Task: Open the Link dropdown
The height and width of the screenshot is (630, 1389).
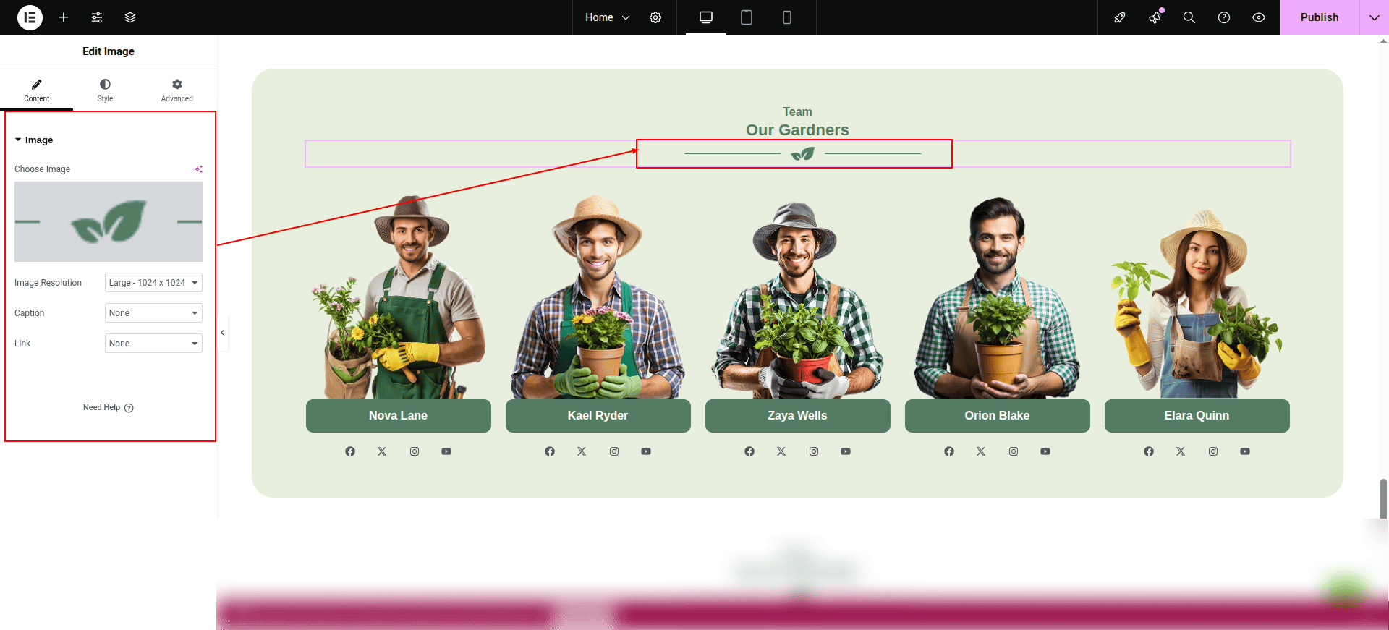Action: (153, 344)
